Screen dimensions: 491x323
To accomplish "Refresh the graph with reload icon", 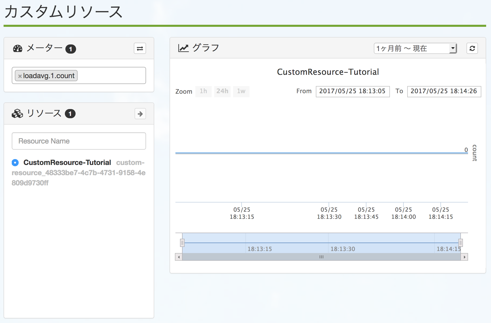I will pos(472,48).
